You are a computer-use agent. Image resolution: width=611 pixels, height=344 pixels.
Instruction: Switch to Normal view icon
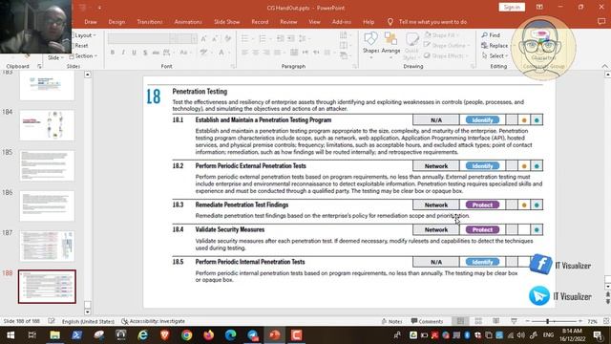pos(460,321)
